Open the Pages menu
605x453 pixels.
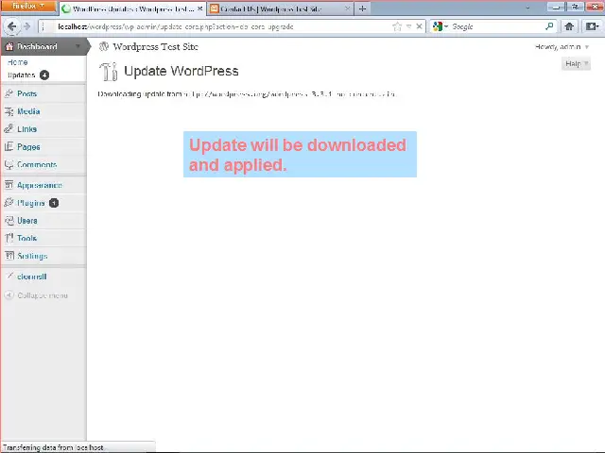(x=28, y=147)
